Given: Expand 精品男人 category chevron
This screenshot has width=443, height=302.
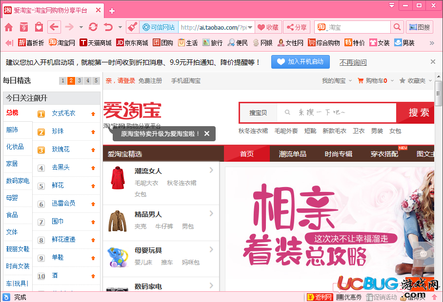Looking at the screenshot, I should click(x=211, y=213).
